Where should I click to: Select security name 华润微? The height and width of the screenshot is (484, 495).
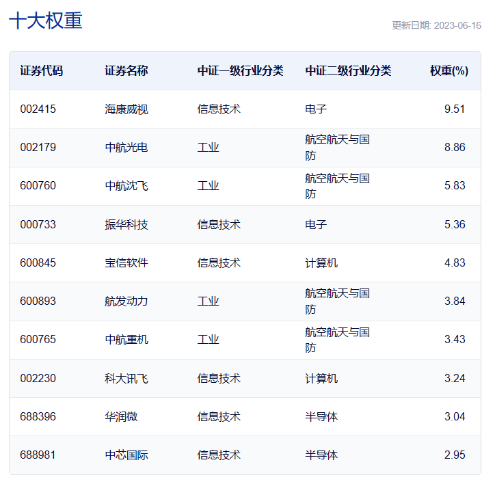121,417
